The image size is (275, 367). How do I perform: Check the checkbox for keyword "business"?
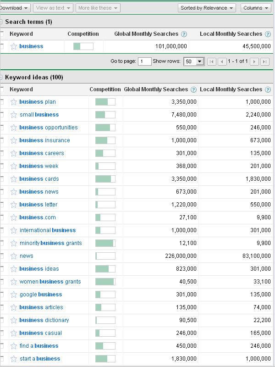(x=2, y=46)
